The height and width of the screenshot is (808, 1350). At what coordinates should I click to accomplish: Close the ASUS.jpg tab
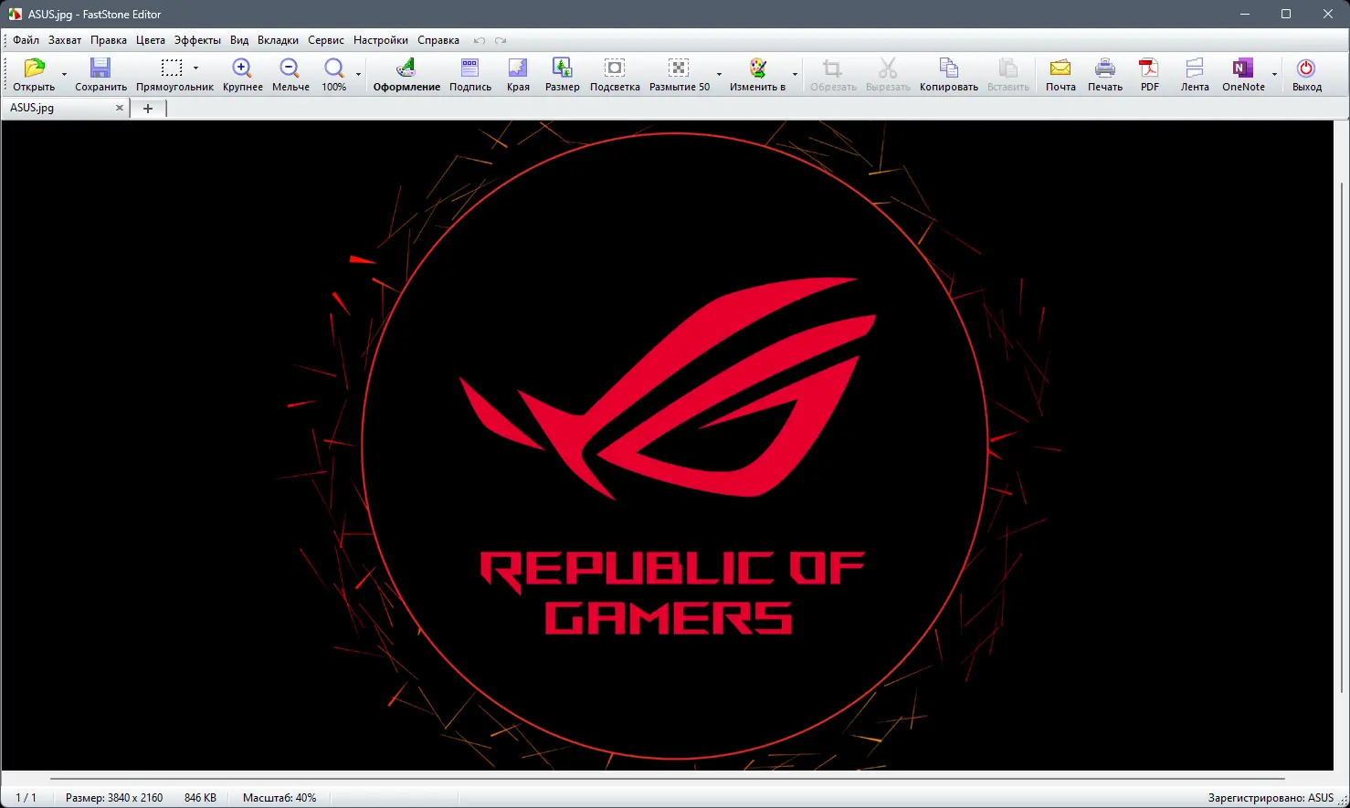click(119, 108)
